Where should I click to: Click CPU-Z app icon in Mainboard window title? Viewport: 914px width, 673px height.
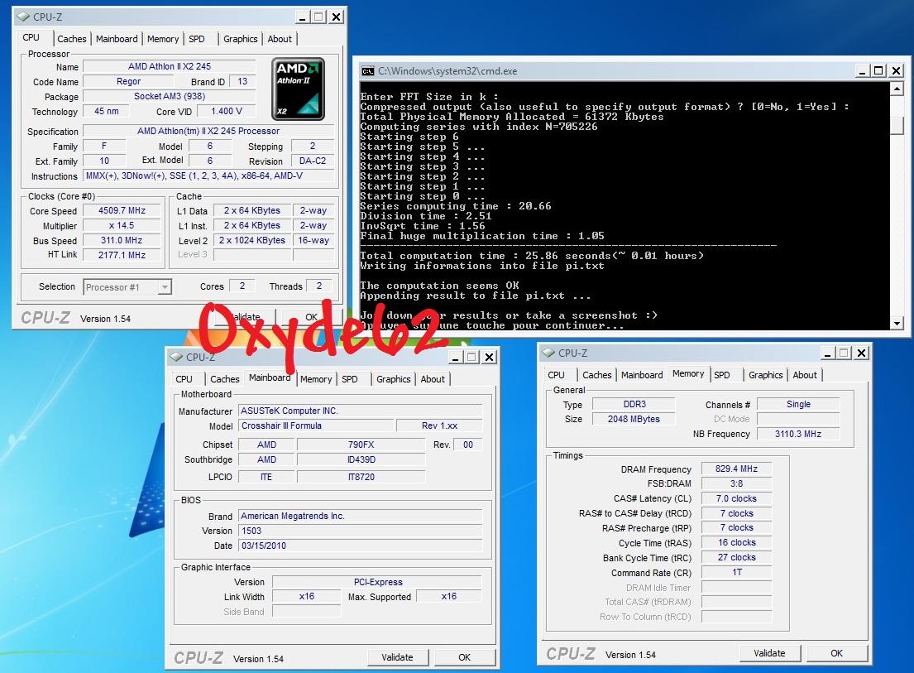(x=176, y=357)
